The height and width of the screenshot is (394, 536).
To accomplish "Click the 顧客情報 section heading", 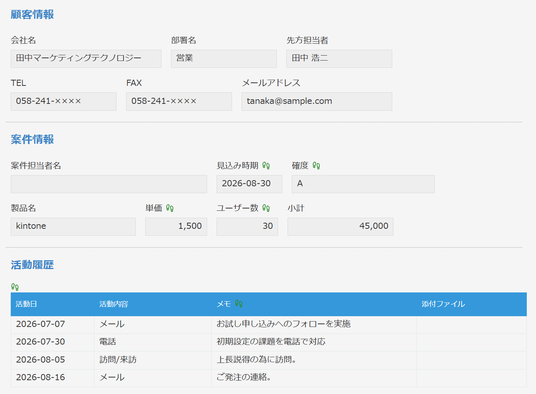I will tap(32, 15).
